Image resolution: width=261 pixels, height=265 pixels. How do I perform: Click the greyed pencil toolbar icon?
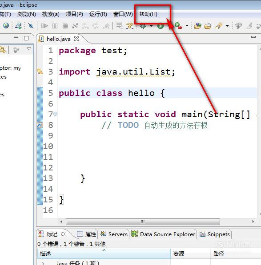click(x=249, y=26)
